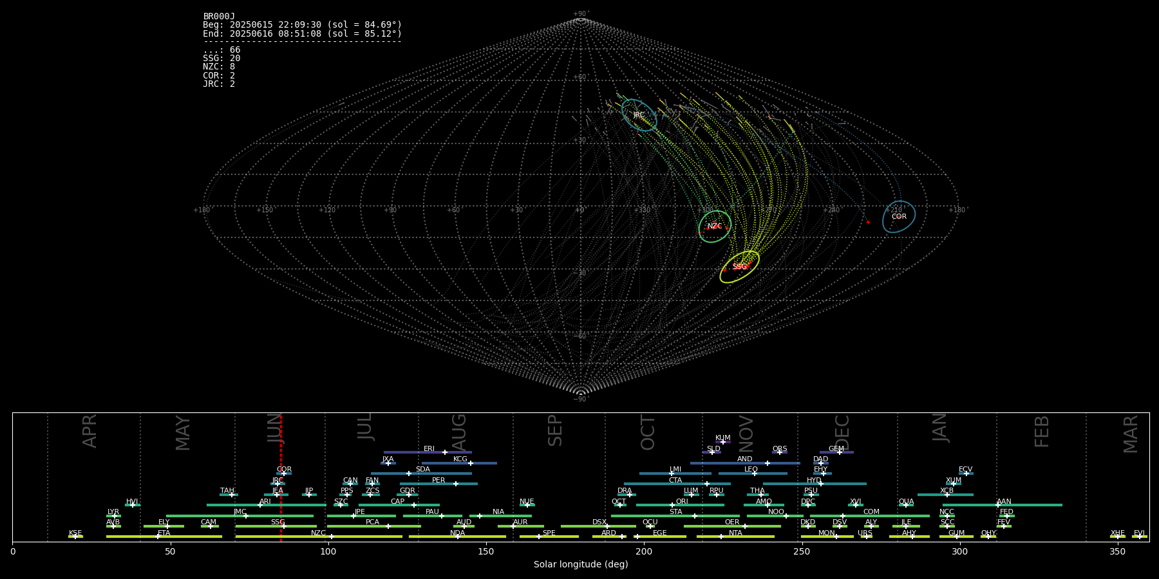Click the red current-date line in timeline
Viewport: 1159px width, 579px height.
pyautogui.click(x=281, y=477)
